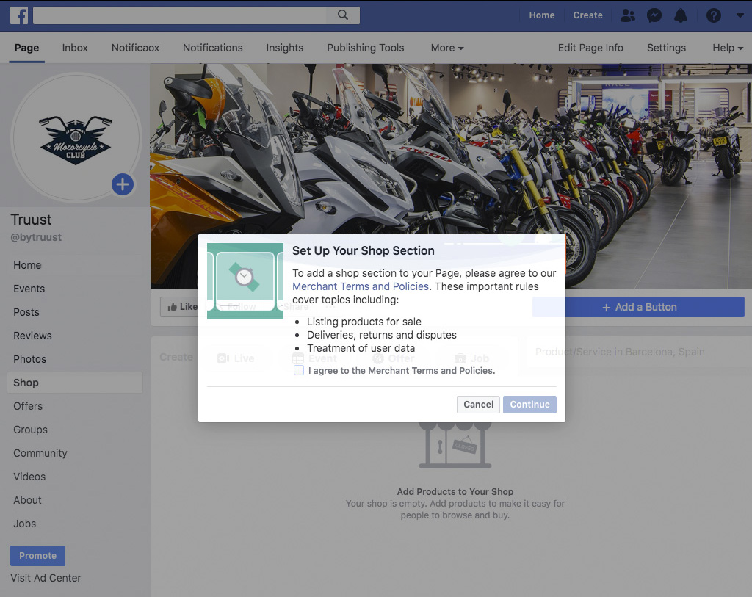
Task: Open Community in the left sidebar
Action: [x=40, y=453]
